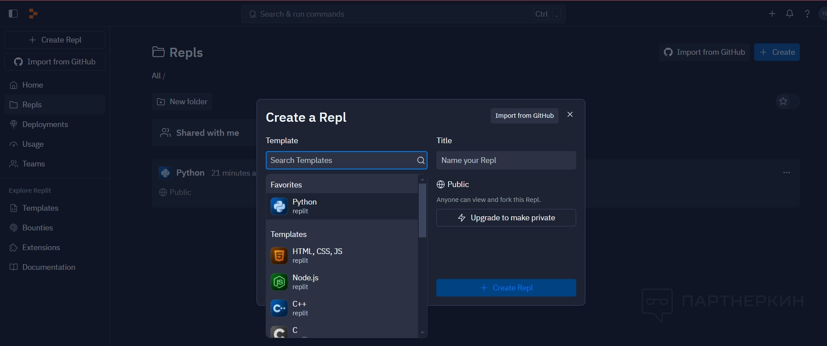Open the three-dot menu on Python repl
Screen dimensions: 827x346
click(x=787, y=173)
